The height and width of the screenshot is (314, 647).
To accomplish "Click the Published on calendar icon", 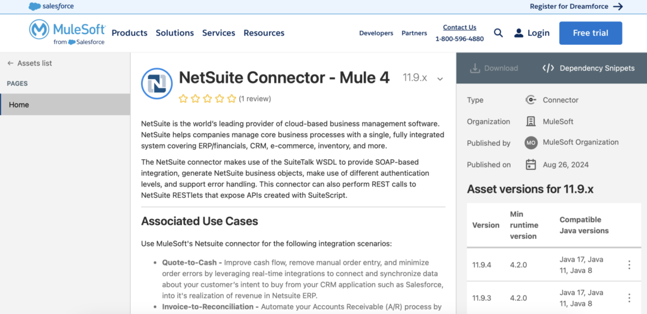I will tap(531, 165).
